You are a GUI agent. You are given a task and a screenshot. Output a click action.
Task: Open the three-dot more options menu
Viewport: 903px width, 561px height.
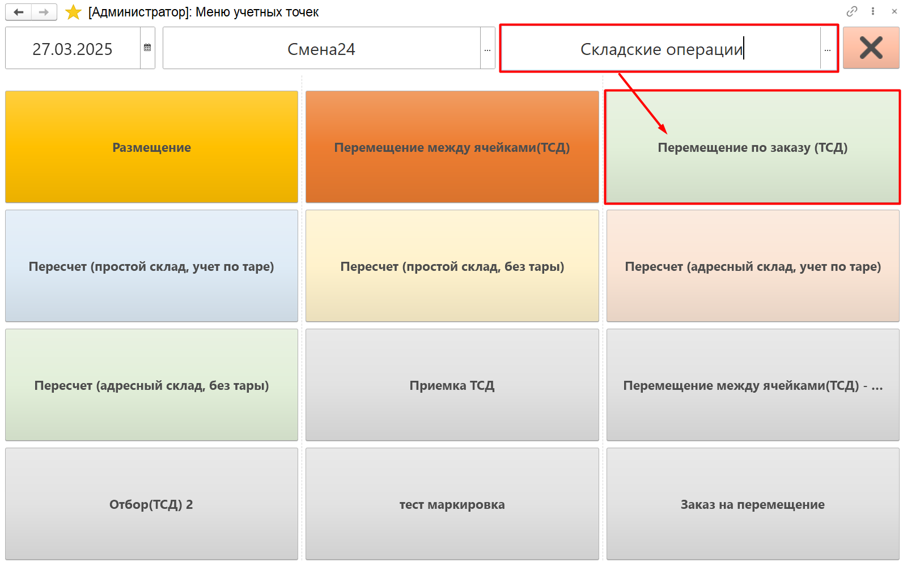pos(873,11)
